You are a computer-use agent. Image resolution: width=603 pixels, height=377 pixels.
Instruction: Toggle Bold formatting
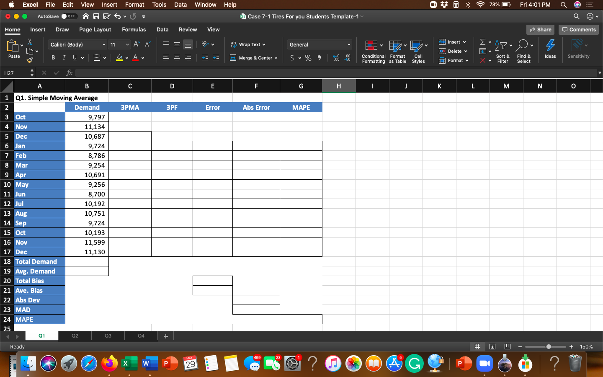(x=53, y=58)
